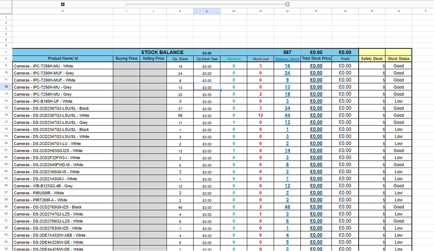Viewport: 434px width, 251px height.
Task: Click the Stock out column header cell
Action: 261,59
